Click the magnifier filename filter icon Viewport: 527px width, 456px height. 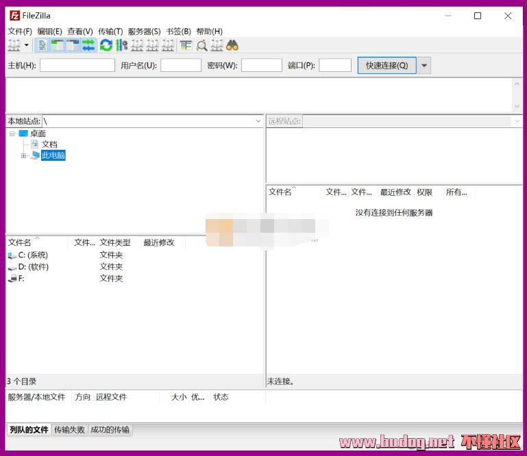pos(201,45)
